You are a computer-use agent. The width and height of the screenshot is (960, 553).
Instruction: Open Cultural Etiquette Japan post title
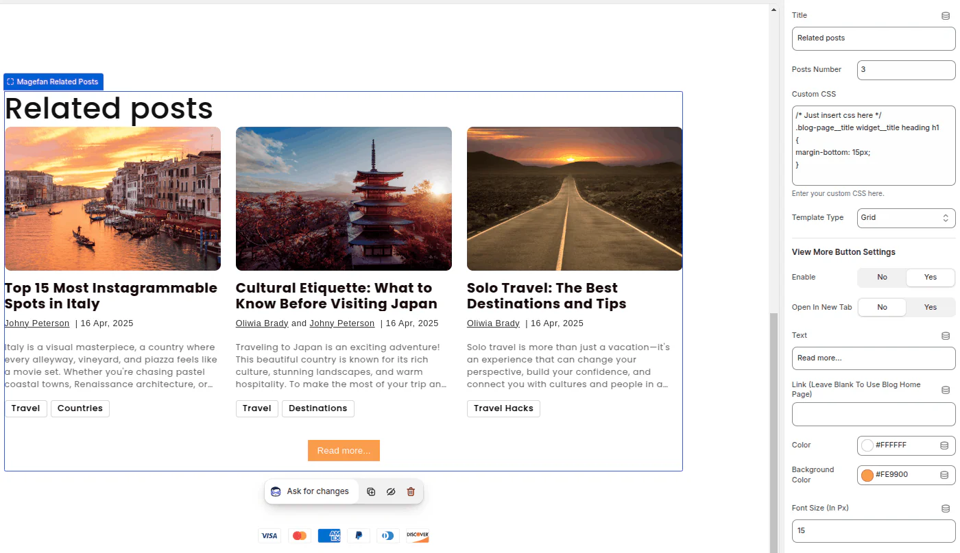pyautogui.click(x=337, y=296)
